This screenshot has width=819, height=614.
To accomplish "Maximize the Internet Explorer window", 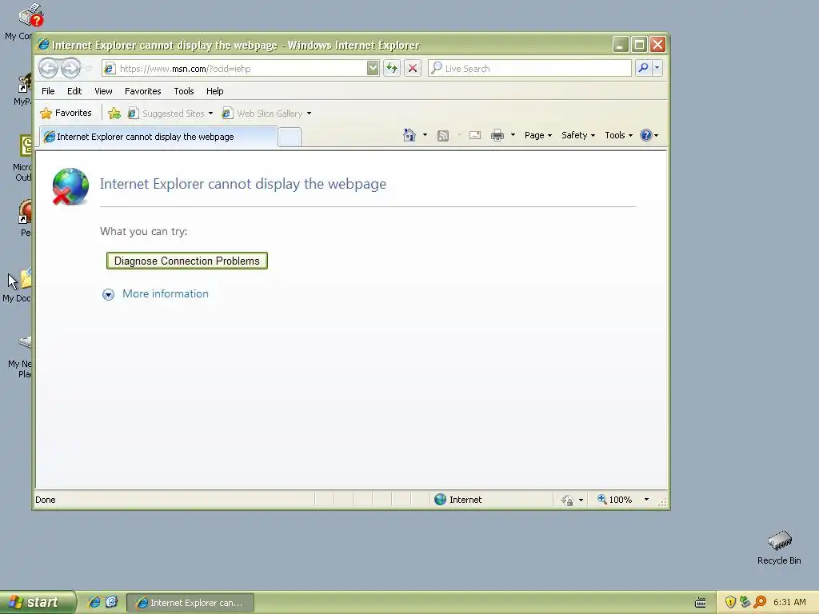I will pos(639,45).
